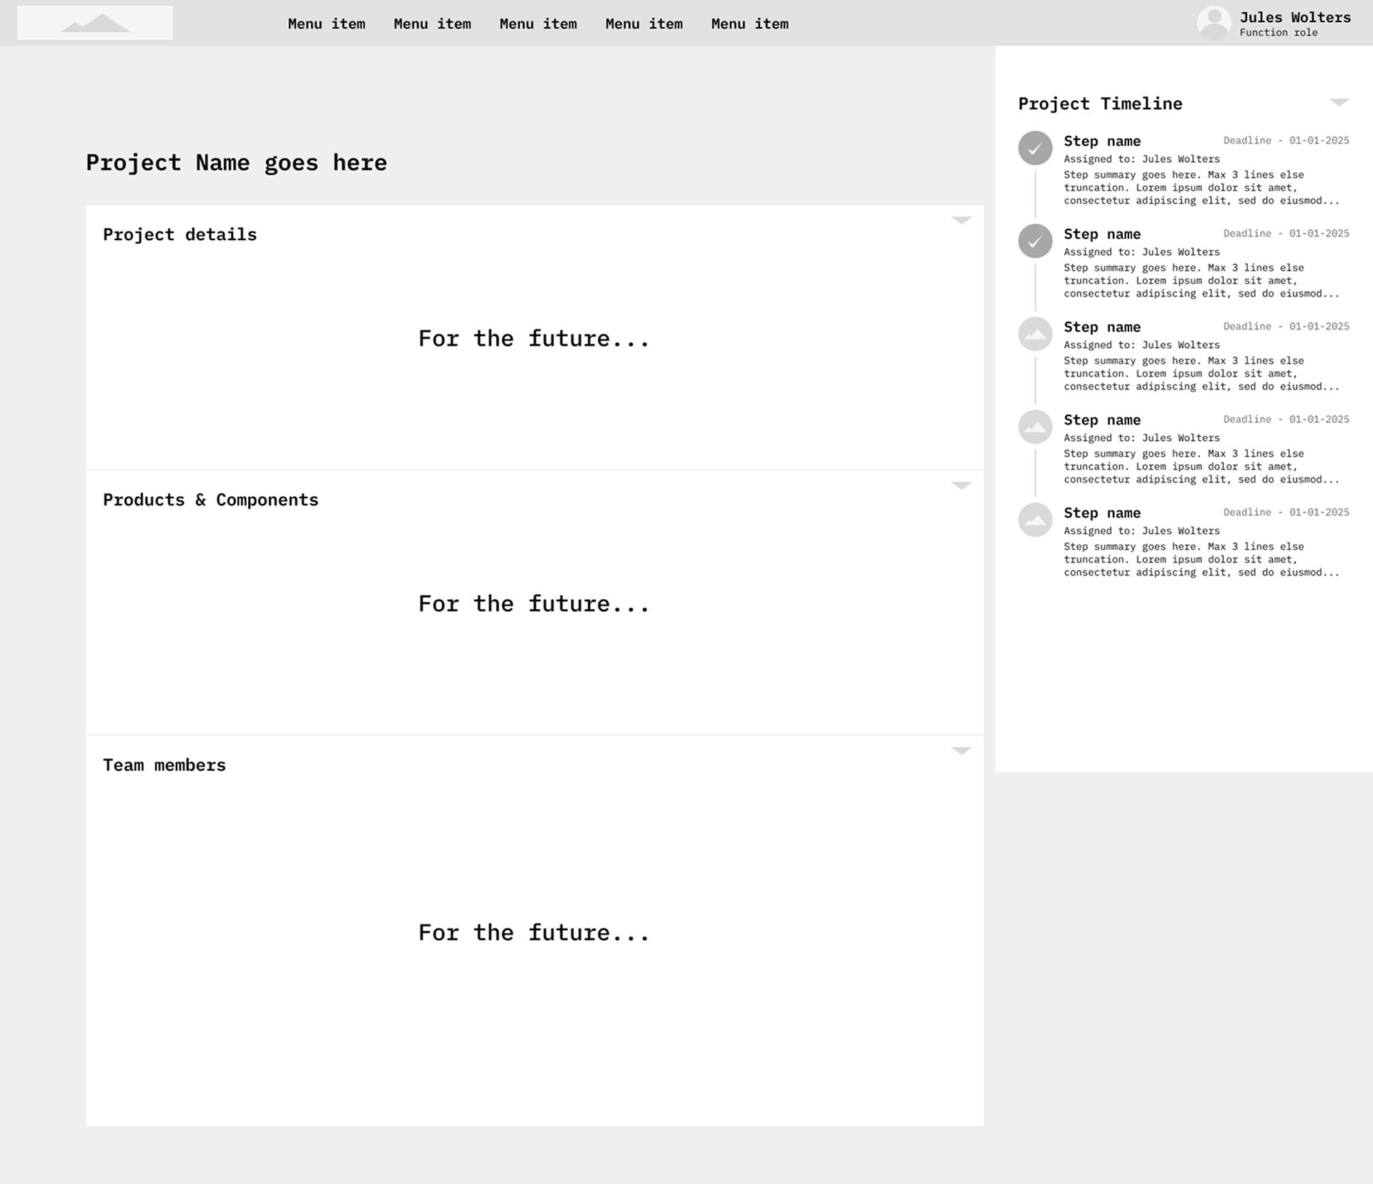Open the fifth timeline Step name title
The image size is (1373, 1184).
1102,513
